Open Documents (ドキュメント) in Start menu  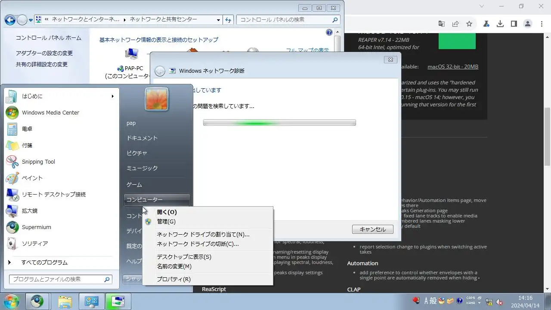157,138
